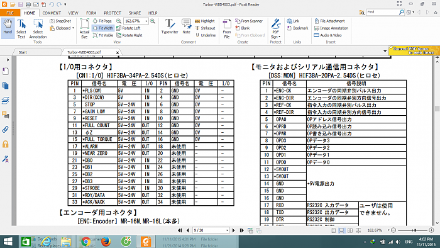Screen dimensions: 440x248
Task: Expand the left navigation panel arrow
Action: tap(8, 60)
